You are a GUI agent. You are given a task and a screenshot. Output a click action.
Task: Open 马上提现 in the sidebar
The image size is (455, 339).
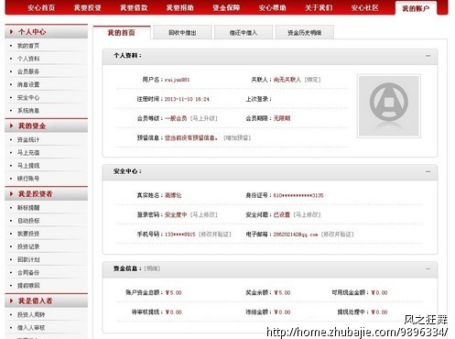click(x=28, y=166)
